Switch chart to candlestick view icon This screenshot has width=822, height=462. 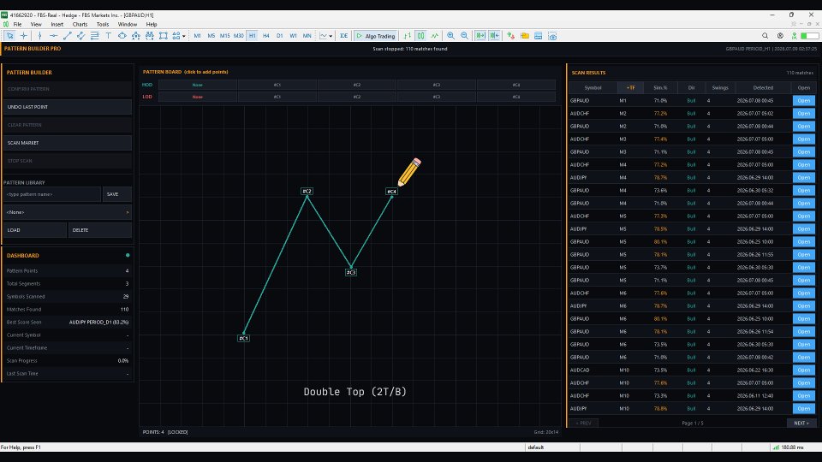[x=420, y=36]
